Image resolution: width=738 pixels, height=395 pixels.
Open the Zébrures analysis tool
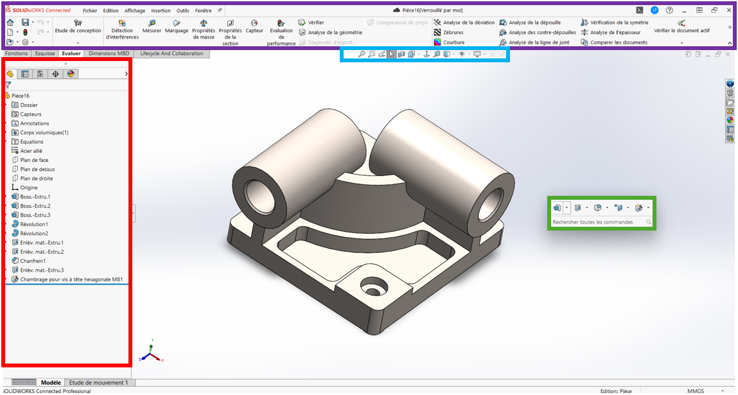(453, 32)
